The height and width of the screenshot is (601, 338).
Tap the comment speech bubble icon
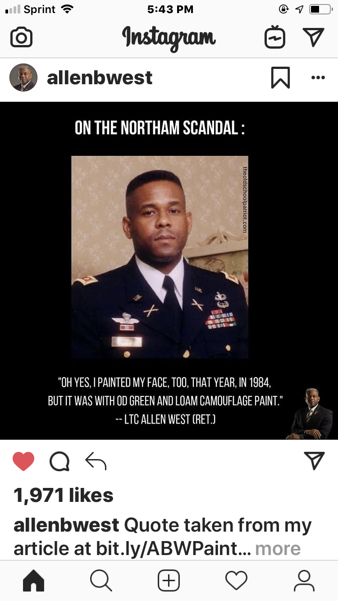[59, 461]
